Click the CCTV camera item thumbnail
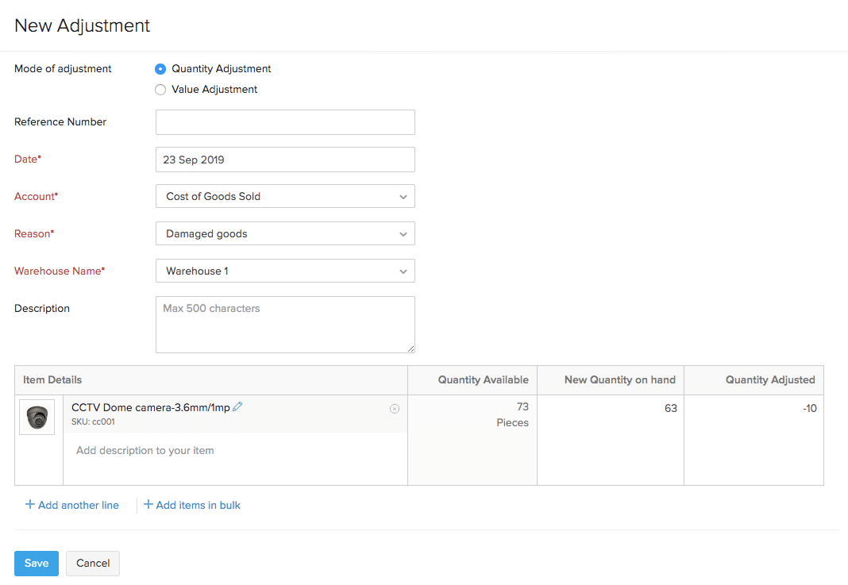This screenshot has height=585, width=848. [37, 417]
